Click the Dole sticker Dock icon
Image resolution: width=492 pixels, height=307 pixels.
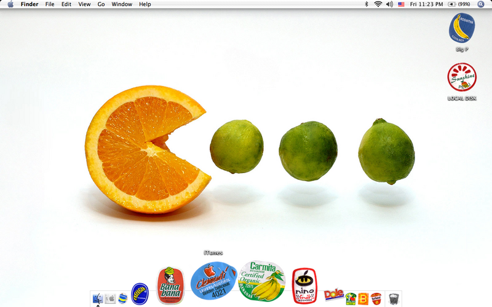333,295
